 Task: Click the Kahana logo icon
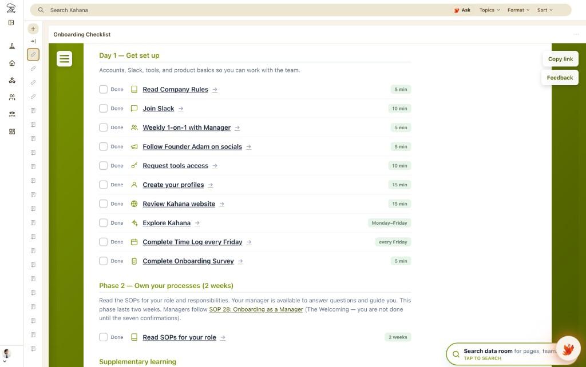point(11,7)
